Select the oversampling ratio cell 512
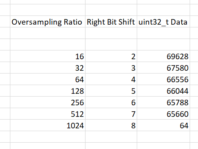 [48, 114]
